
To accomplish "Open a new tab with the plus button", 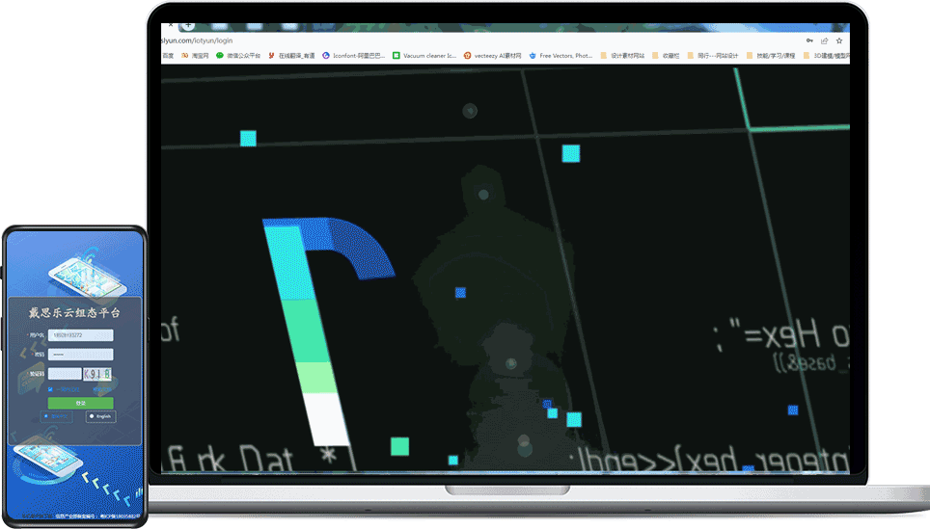I will pos(189,26).
